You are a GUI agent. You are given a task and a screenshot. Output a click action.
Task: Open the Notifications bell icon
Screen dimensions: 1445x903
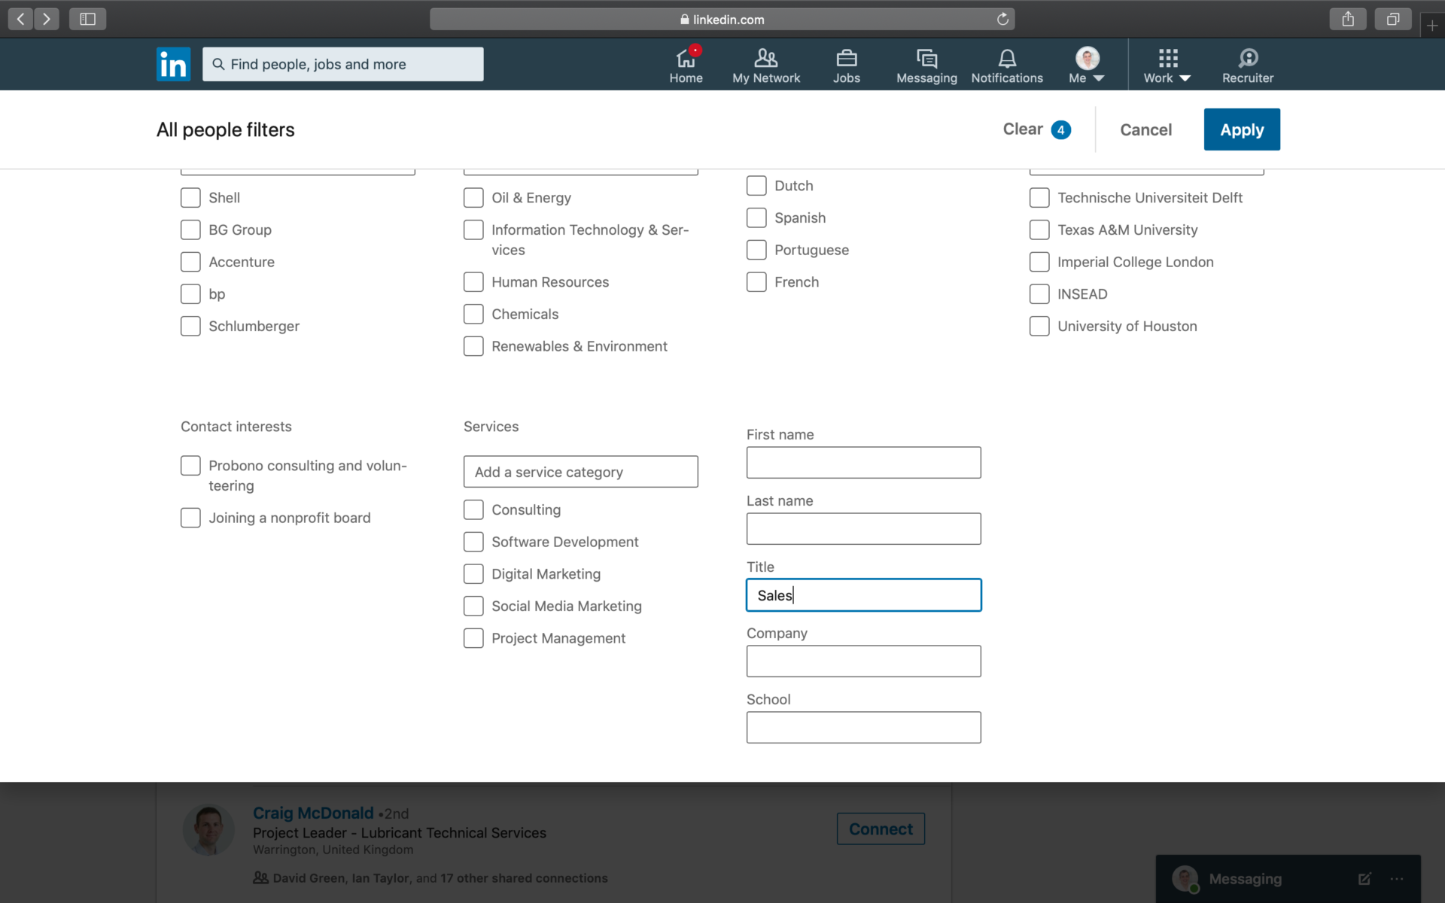1007,58
